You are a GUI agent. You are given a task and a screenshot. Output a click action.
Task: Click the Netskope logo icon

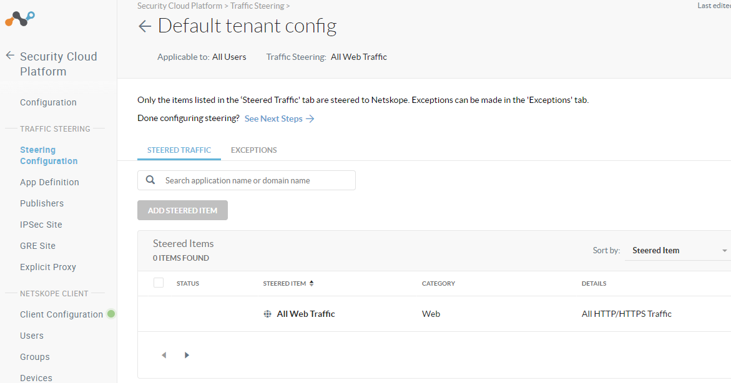(x=19, y=18)
